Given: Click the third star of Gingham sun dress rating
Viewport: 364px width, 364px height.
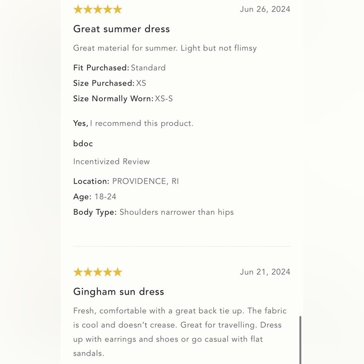Looking at the screenshot, I should [98, 272].
